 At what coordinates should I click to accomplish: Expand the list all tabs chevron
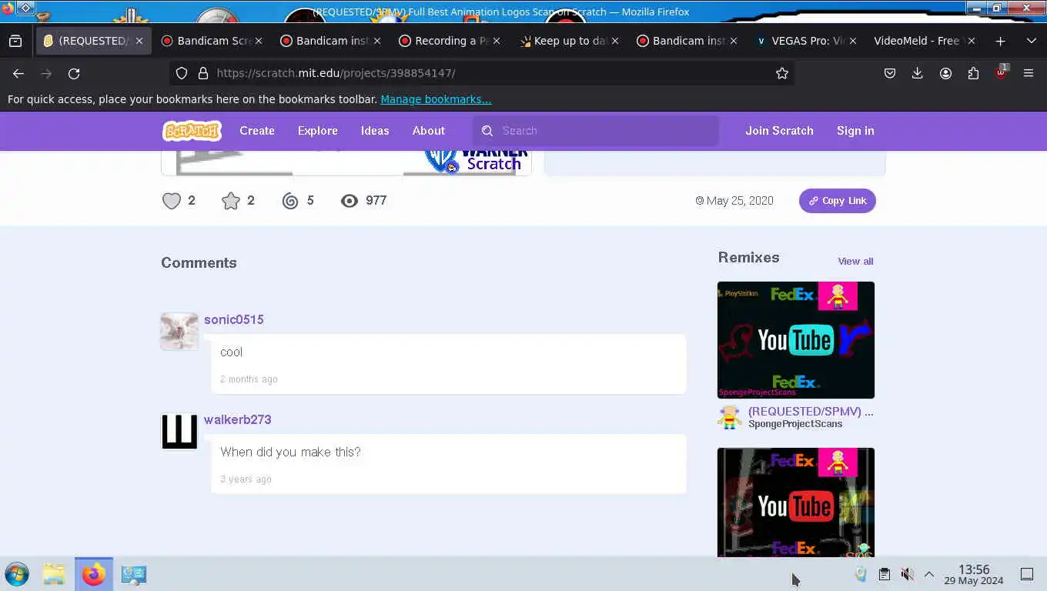coord(1032,41)
